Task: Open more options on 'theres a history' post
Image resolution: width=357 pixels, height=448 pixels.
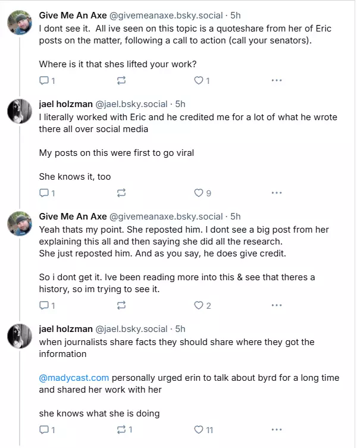Action: (277, 305)
